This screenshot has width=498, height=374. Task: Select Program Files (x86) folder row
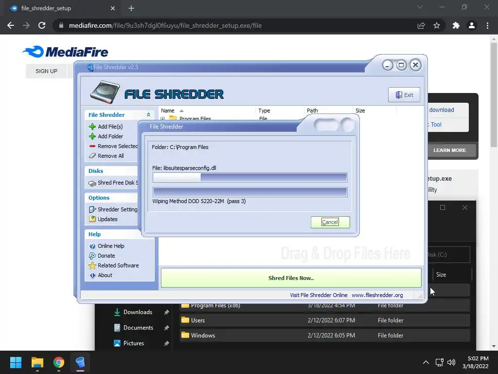click(324, 306)
